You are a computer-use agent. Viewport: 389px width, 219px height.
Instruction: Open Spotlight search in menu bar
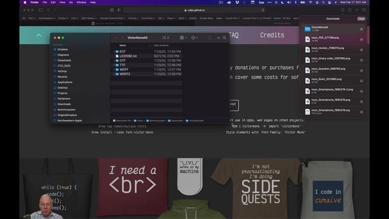pyautogui.click(x=323, y=2)
